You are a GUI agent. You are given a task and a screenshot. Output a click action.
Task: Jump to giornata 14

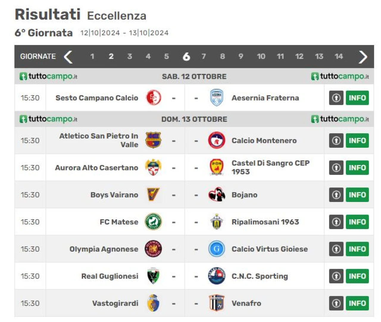pyautogui.click(x=338, y=56)
